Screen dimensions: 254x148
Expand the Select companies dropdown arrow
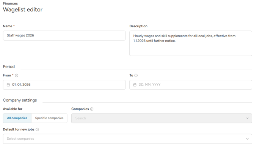coord(247,139)
